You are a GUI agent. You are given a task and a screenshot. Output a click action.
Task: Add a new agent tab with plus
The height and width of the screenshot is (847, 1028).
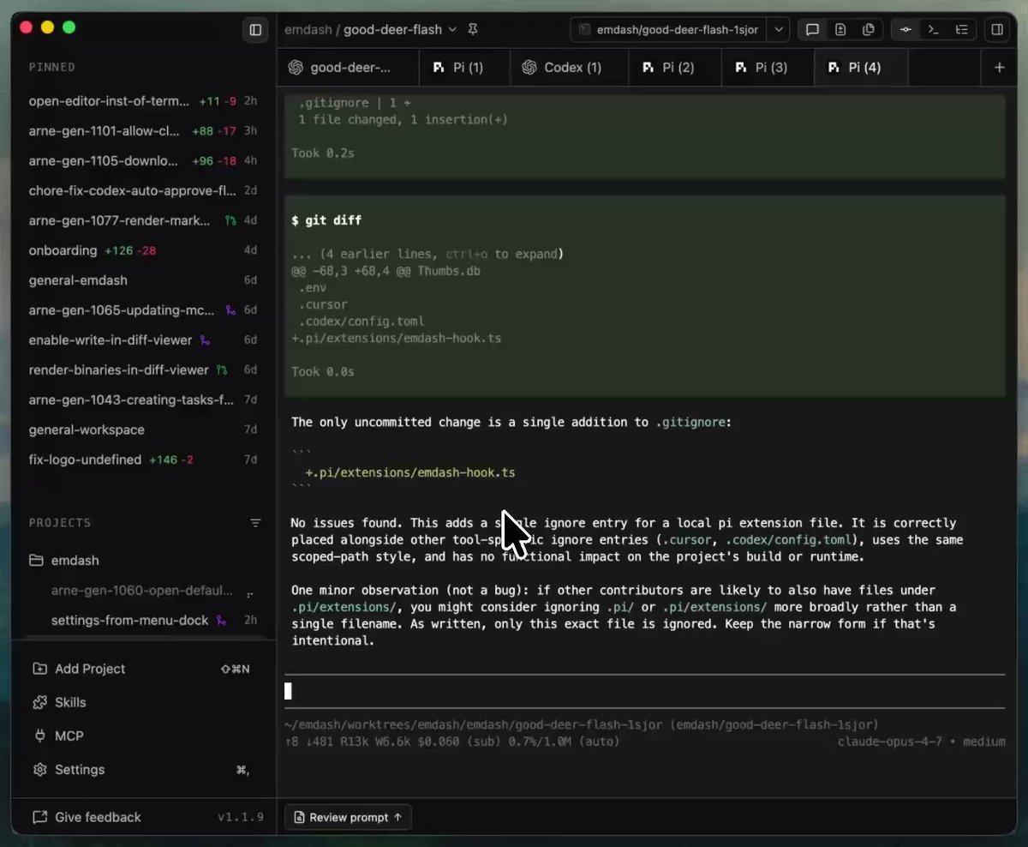(x=999, y=68)
